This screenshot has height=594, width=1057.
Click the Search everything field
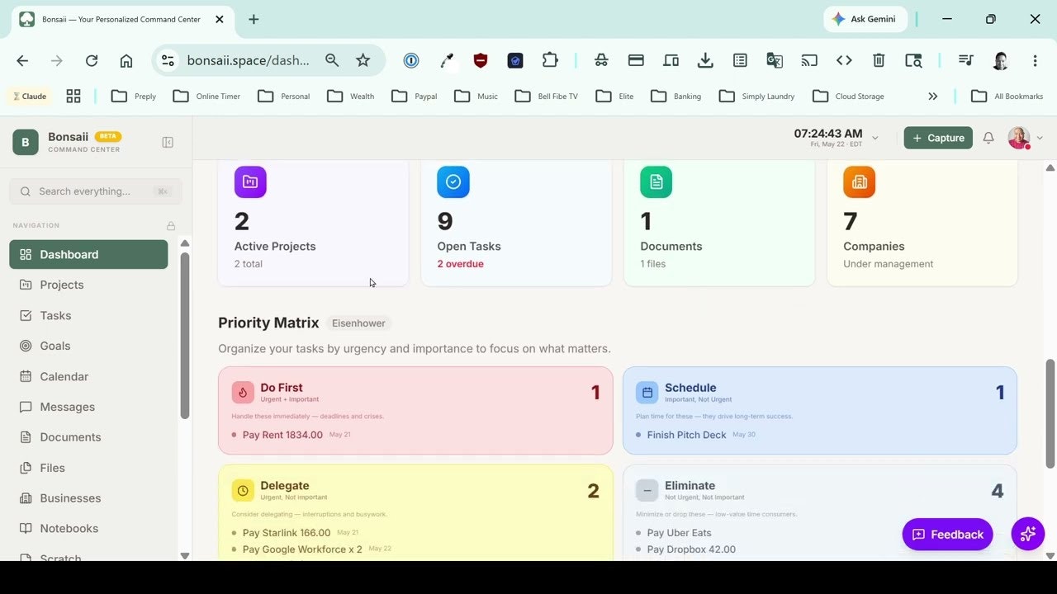pyautogui.click(x=96, y=191)
